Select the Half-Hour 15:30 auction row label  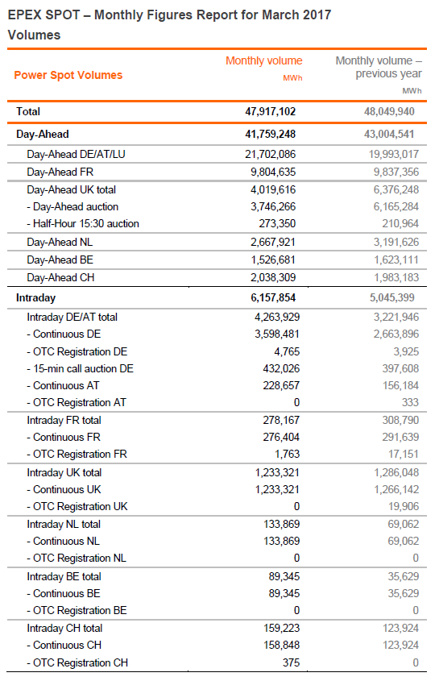(83, 224)
